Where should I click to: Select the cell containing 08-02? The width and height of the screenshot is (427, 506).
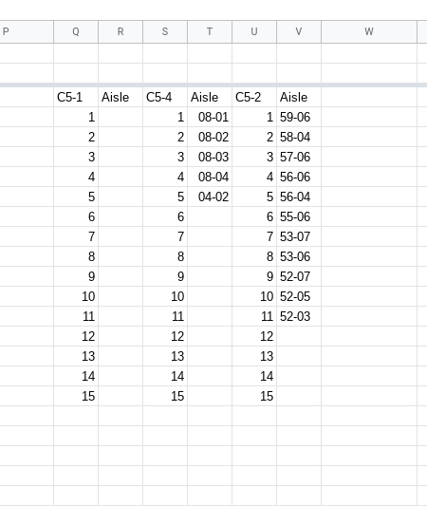tap(210, 137)
